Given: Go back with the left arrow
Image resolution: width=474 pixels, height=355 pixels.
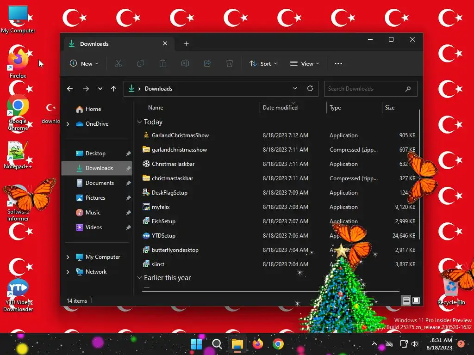Looking at the screenshot, I should pos(70,89).
